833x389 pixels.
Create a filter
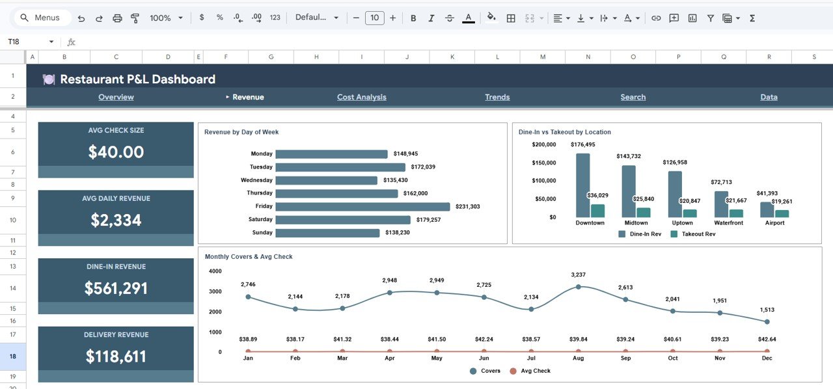click(x=710, y=18)
